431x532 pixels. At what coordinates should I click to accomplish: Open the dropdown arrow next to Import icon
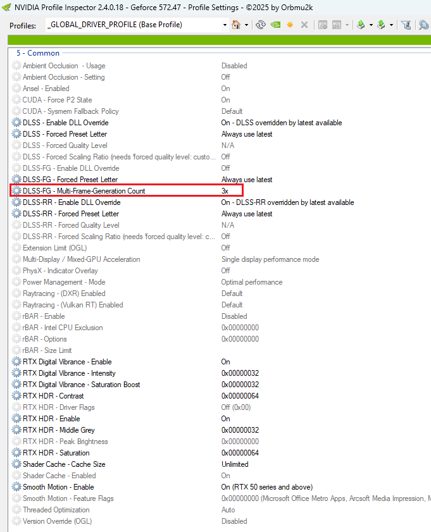coord(391,25)
